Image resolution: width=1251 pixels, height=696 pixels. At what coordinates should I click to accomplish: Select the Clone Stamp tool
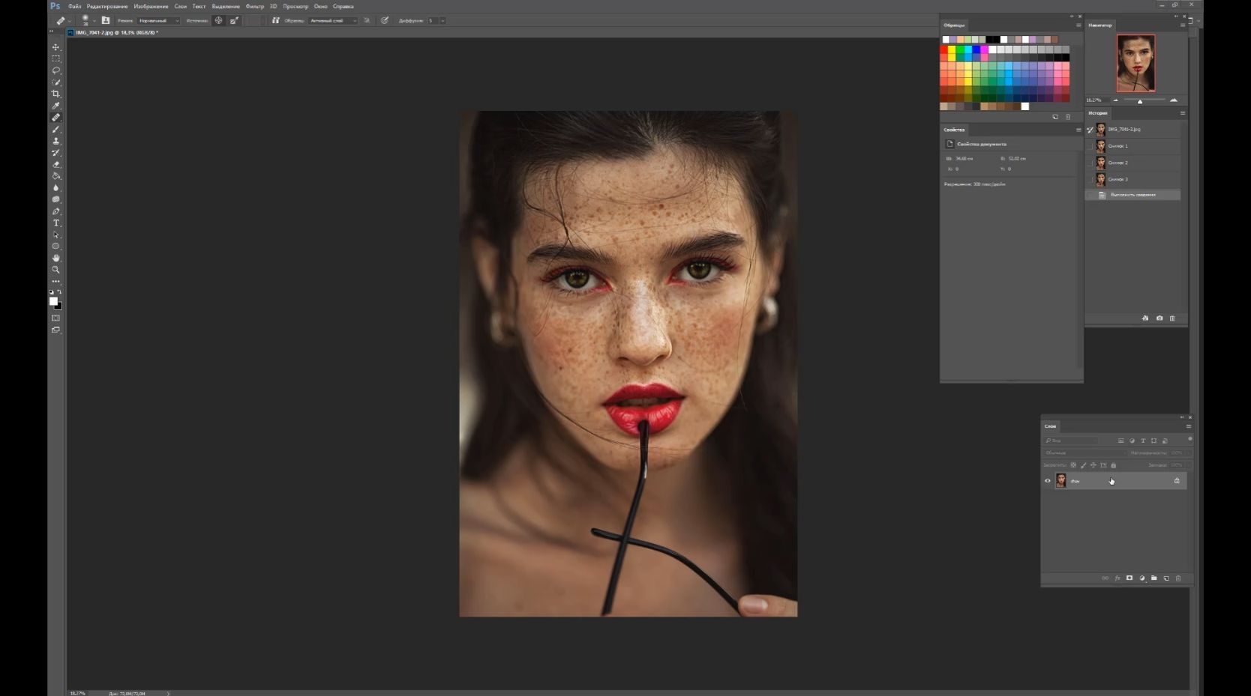(55, 141)
